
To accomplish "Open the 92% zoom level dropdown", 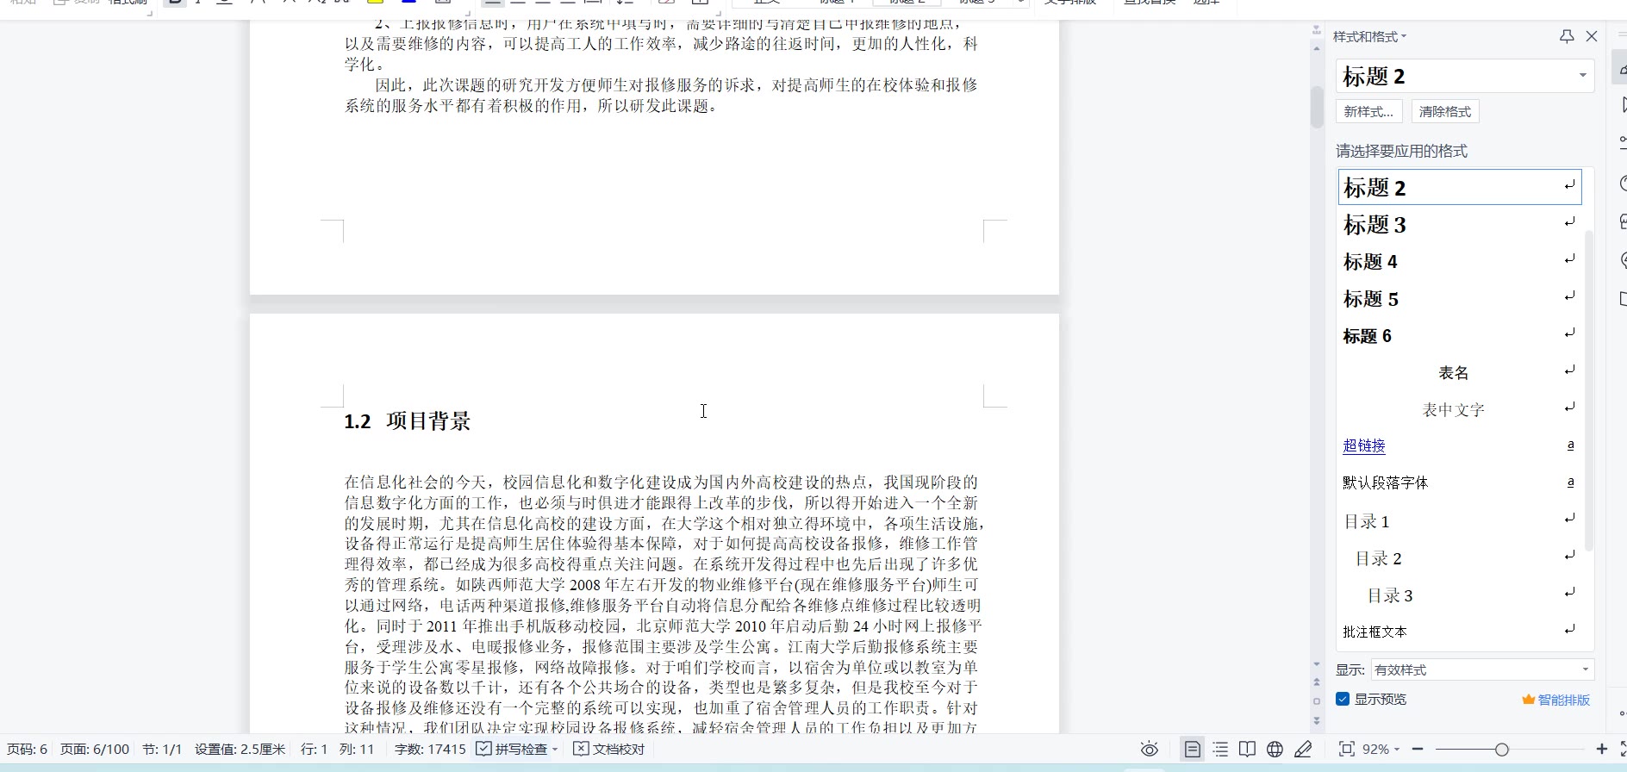I will (1381, 750).
